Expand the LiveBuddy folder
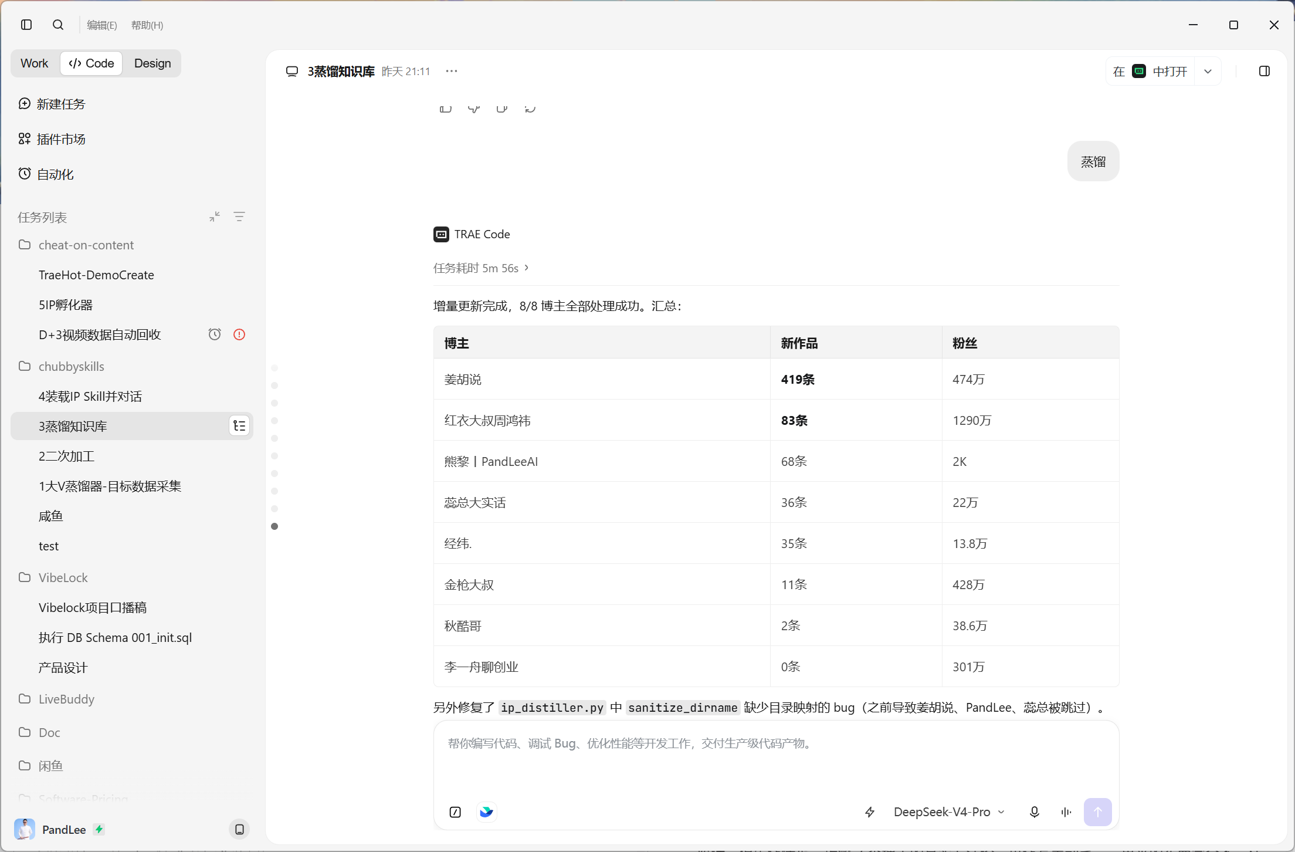1295x852 pixels. pos(57,699)
